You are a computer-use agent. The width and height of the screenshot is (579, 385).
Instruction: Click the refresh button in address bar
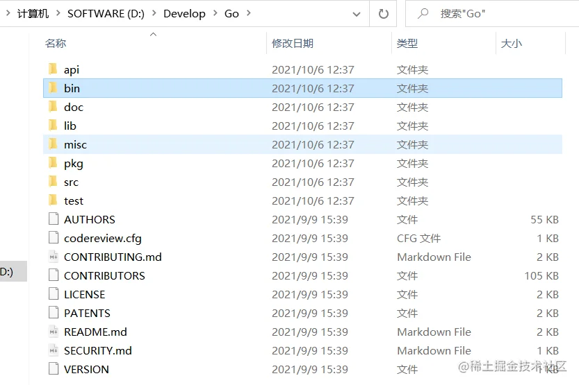click(x=383, y=14)
